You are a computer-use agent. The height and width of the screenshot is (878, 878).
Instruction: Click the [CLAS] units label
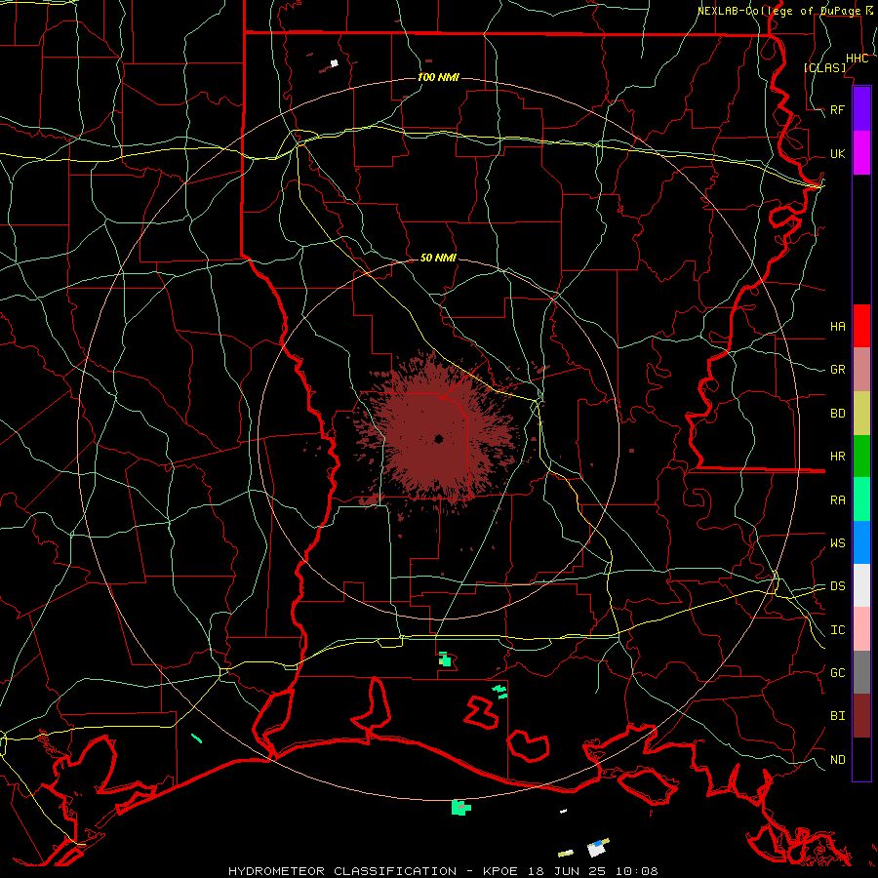coord(824,67)
